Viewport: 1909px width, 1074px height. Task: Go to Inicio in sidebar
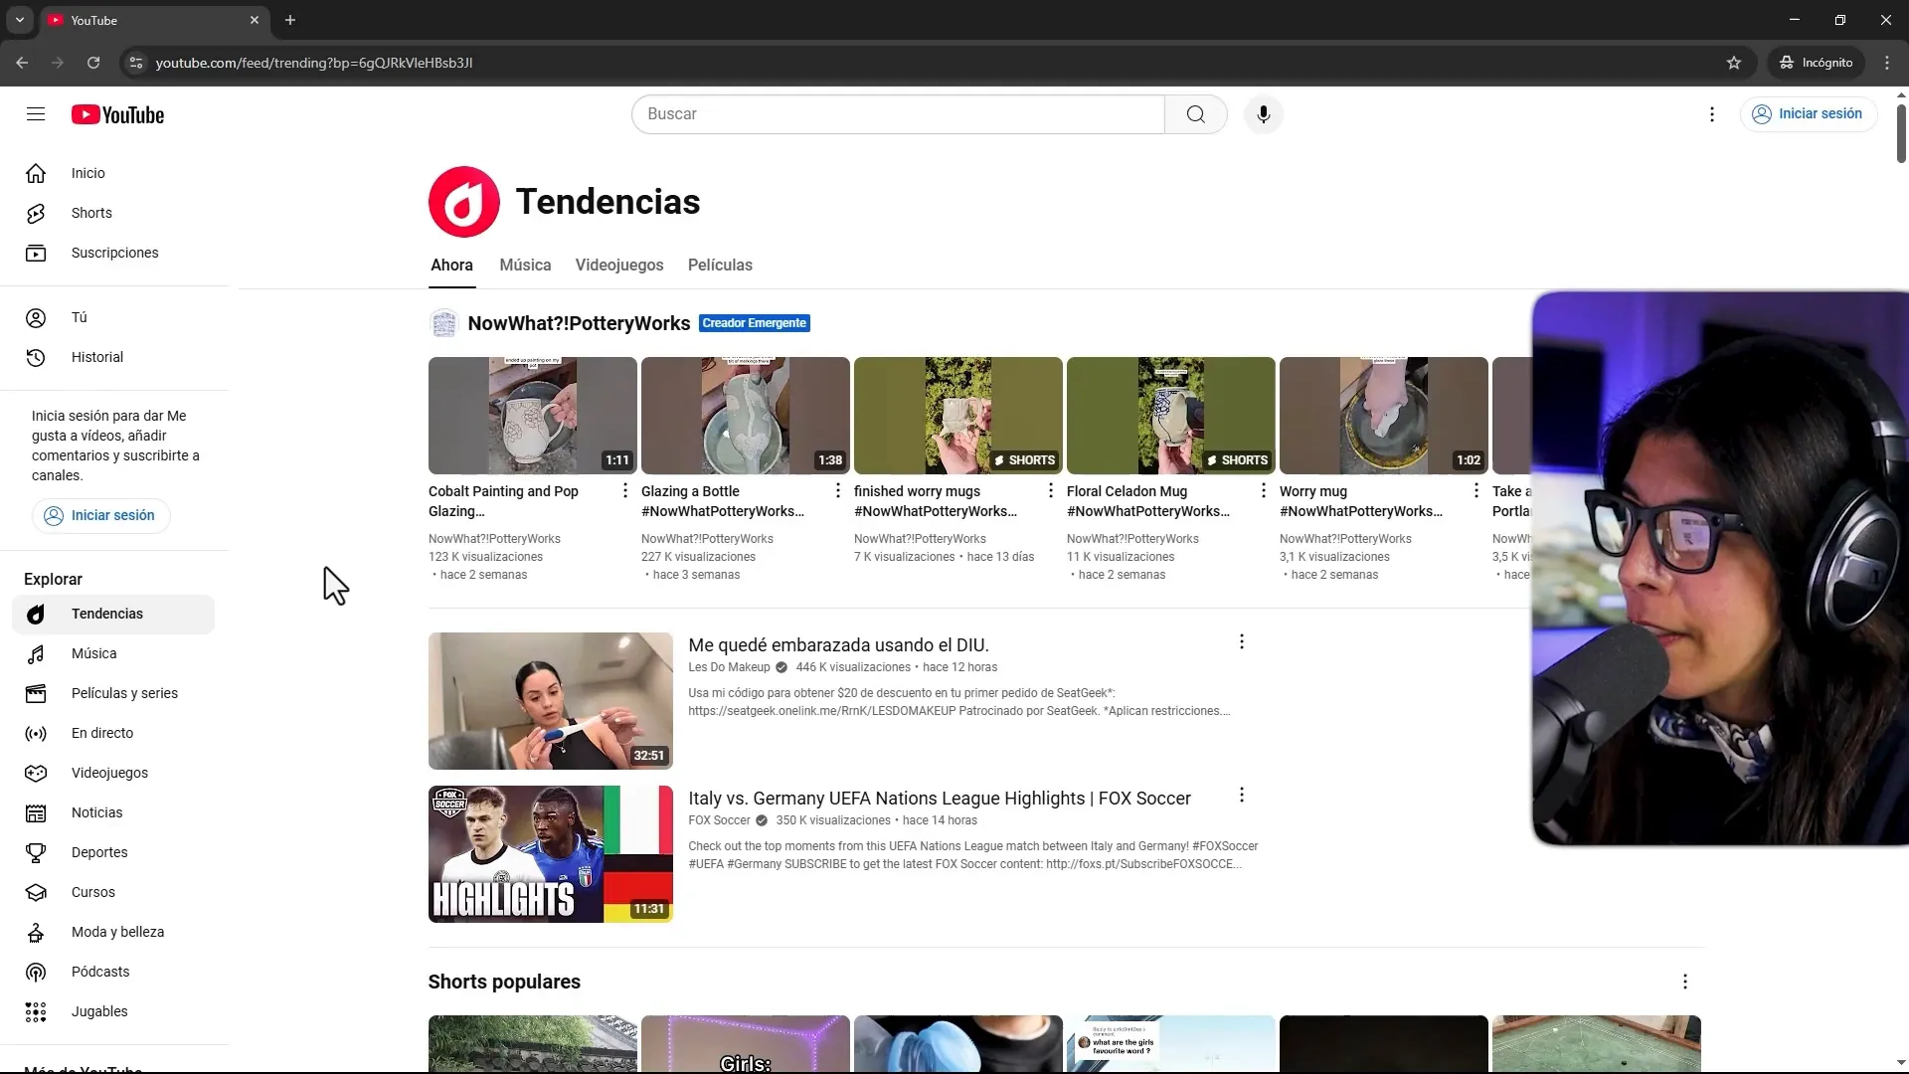click(113, 173)
